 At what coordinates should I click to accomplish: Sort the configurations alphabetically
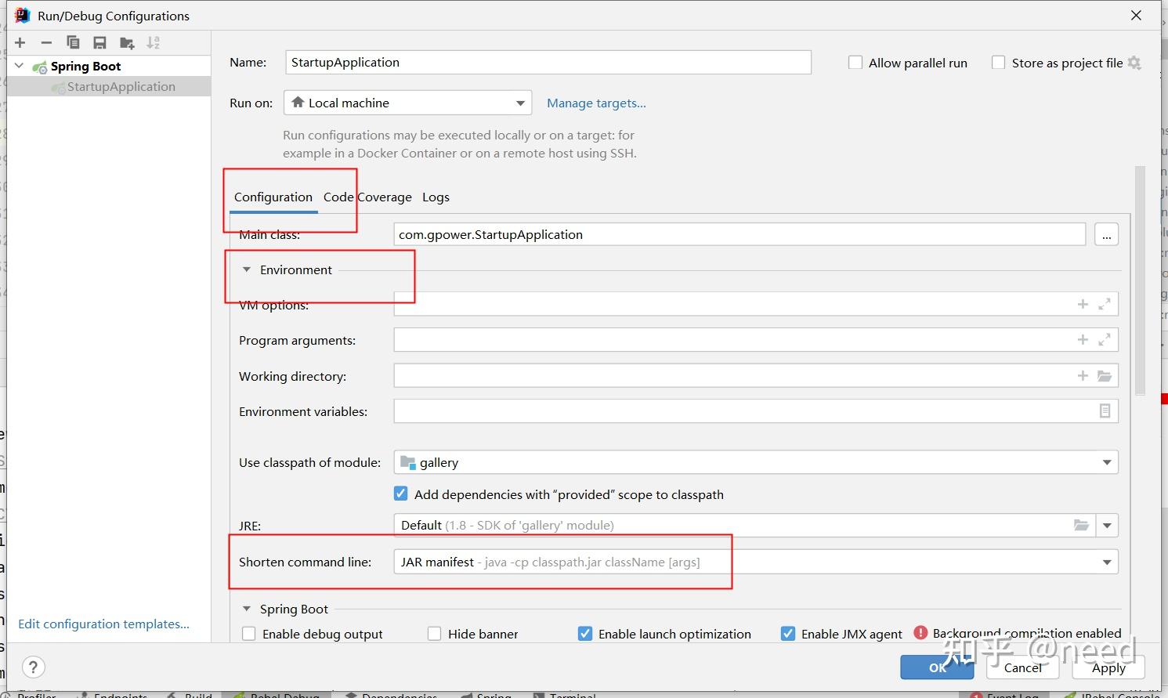154,42
